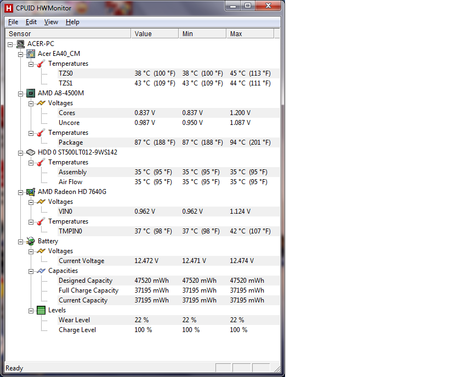Collapse the HDD 0 ST500LT012 node
This screenshot has height=377, width=449.
(21, 153)
